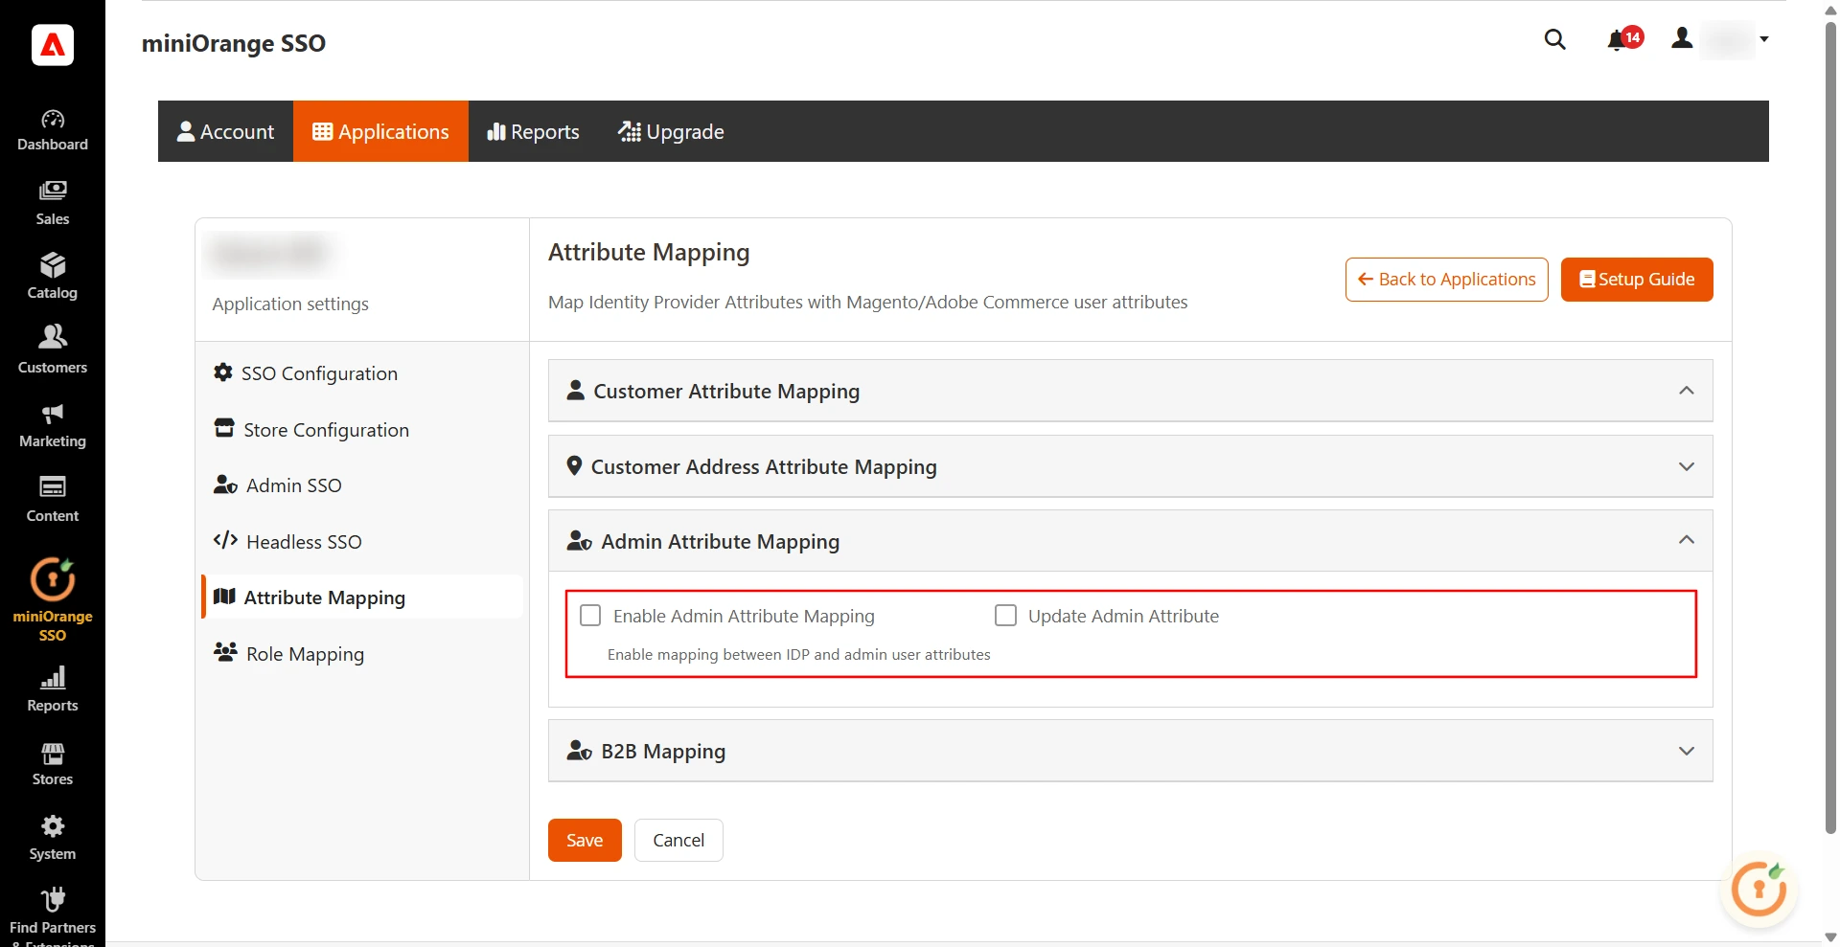Image resolution: width=1840 pixels, height=947 pixels.
Task: Click the Attribute Mapping map icon
Action: click(x=224, y=597)
